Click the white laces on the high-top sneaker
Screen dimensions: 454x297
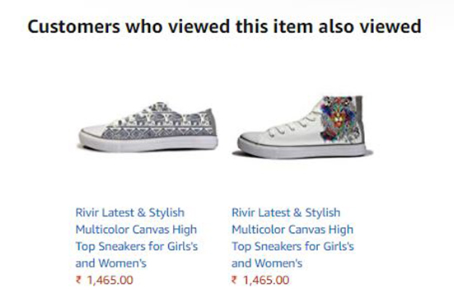tap(291, 126)
